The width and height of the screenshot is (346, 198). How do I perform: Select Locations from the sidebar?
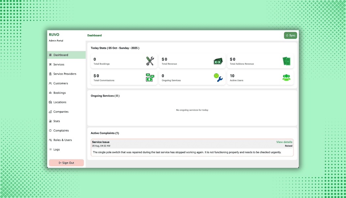click(x=60, y=102)
